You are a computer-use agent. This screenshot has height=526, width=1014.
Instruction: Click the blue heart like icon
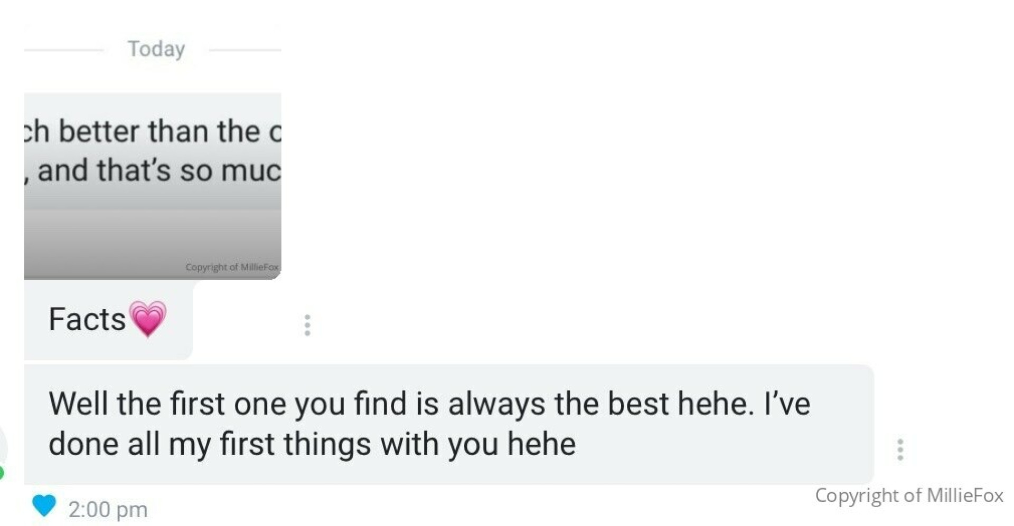pyautogui.click(x=44, y=505)
